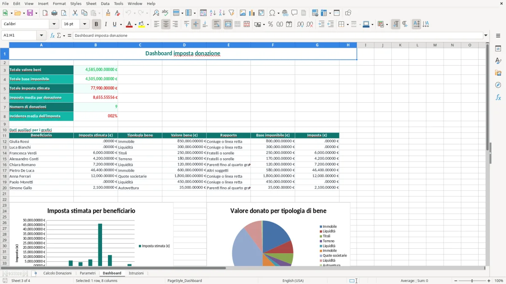Open the sidebar Gallery panel

click(x=498, y=73)
